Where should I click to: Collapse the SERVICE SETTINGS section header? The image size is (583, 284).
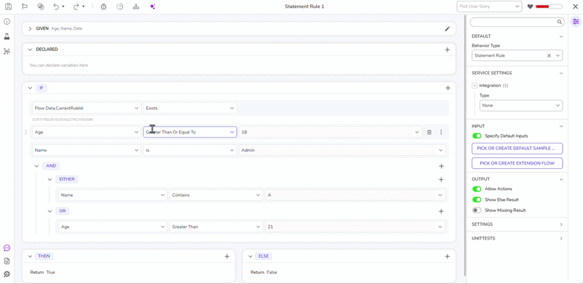click(517, 74)
